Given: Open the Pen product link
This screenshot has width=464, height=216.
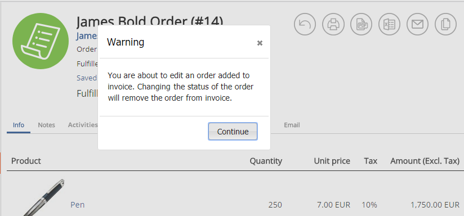Looking at the screenshot, I should point(78,205).
